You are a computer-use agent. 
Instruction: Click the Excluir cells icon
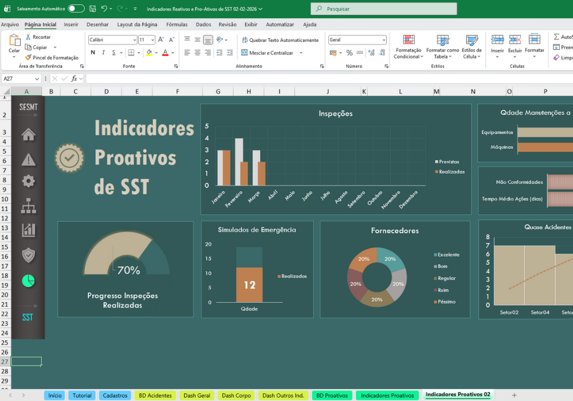click(x=515, y=39)
